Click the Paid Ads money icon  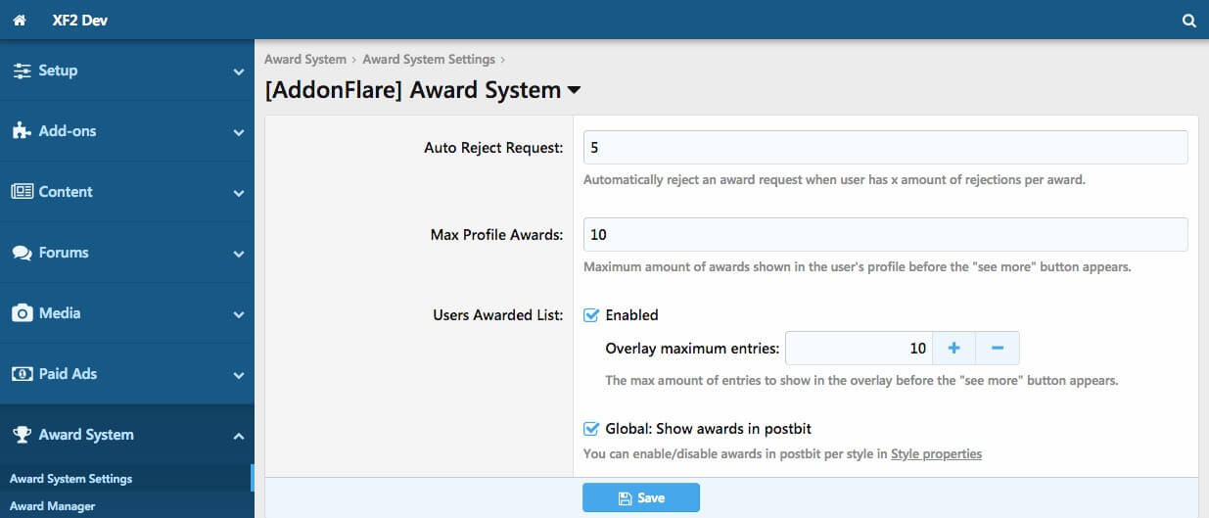(22, 374)
